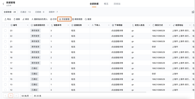This screenshot has width=195, height=99.
Task: Click the 店铺名称 column icon
Action: [x=72, y=25]
